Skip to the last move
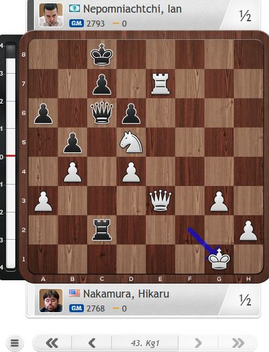 pos(238,343)
